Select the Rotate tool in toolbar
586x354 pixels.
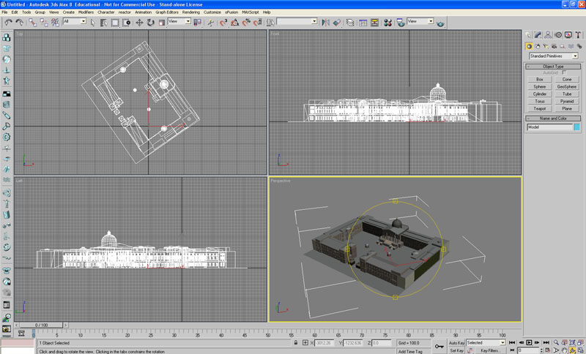click(x=151, y=22)
